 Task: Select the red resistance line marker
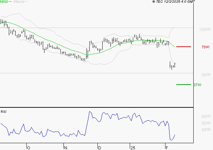tap(184, 47)
